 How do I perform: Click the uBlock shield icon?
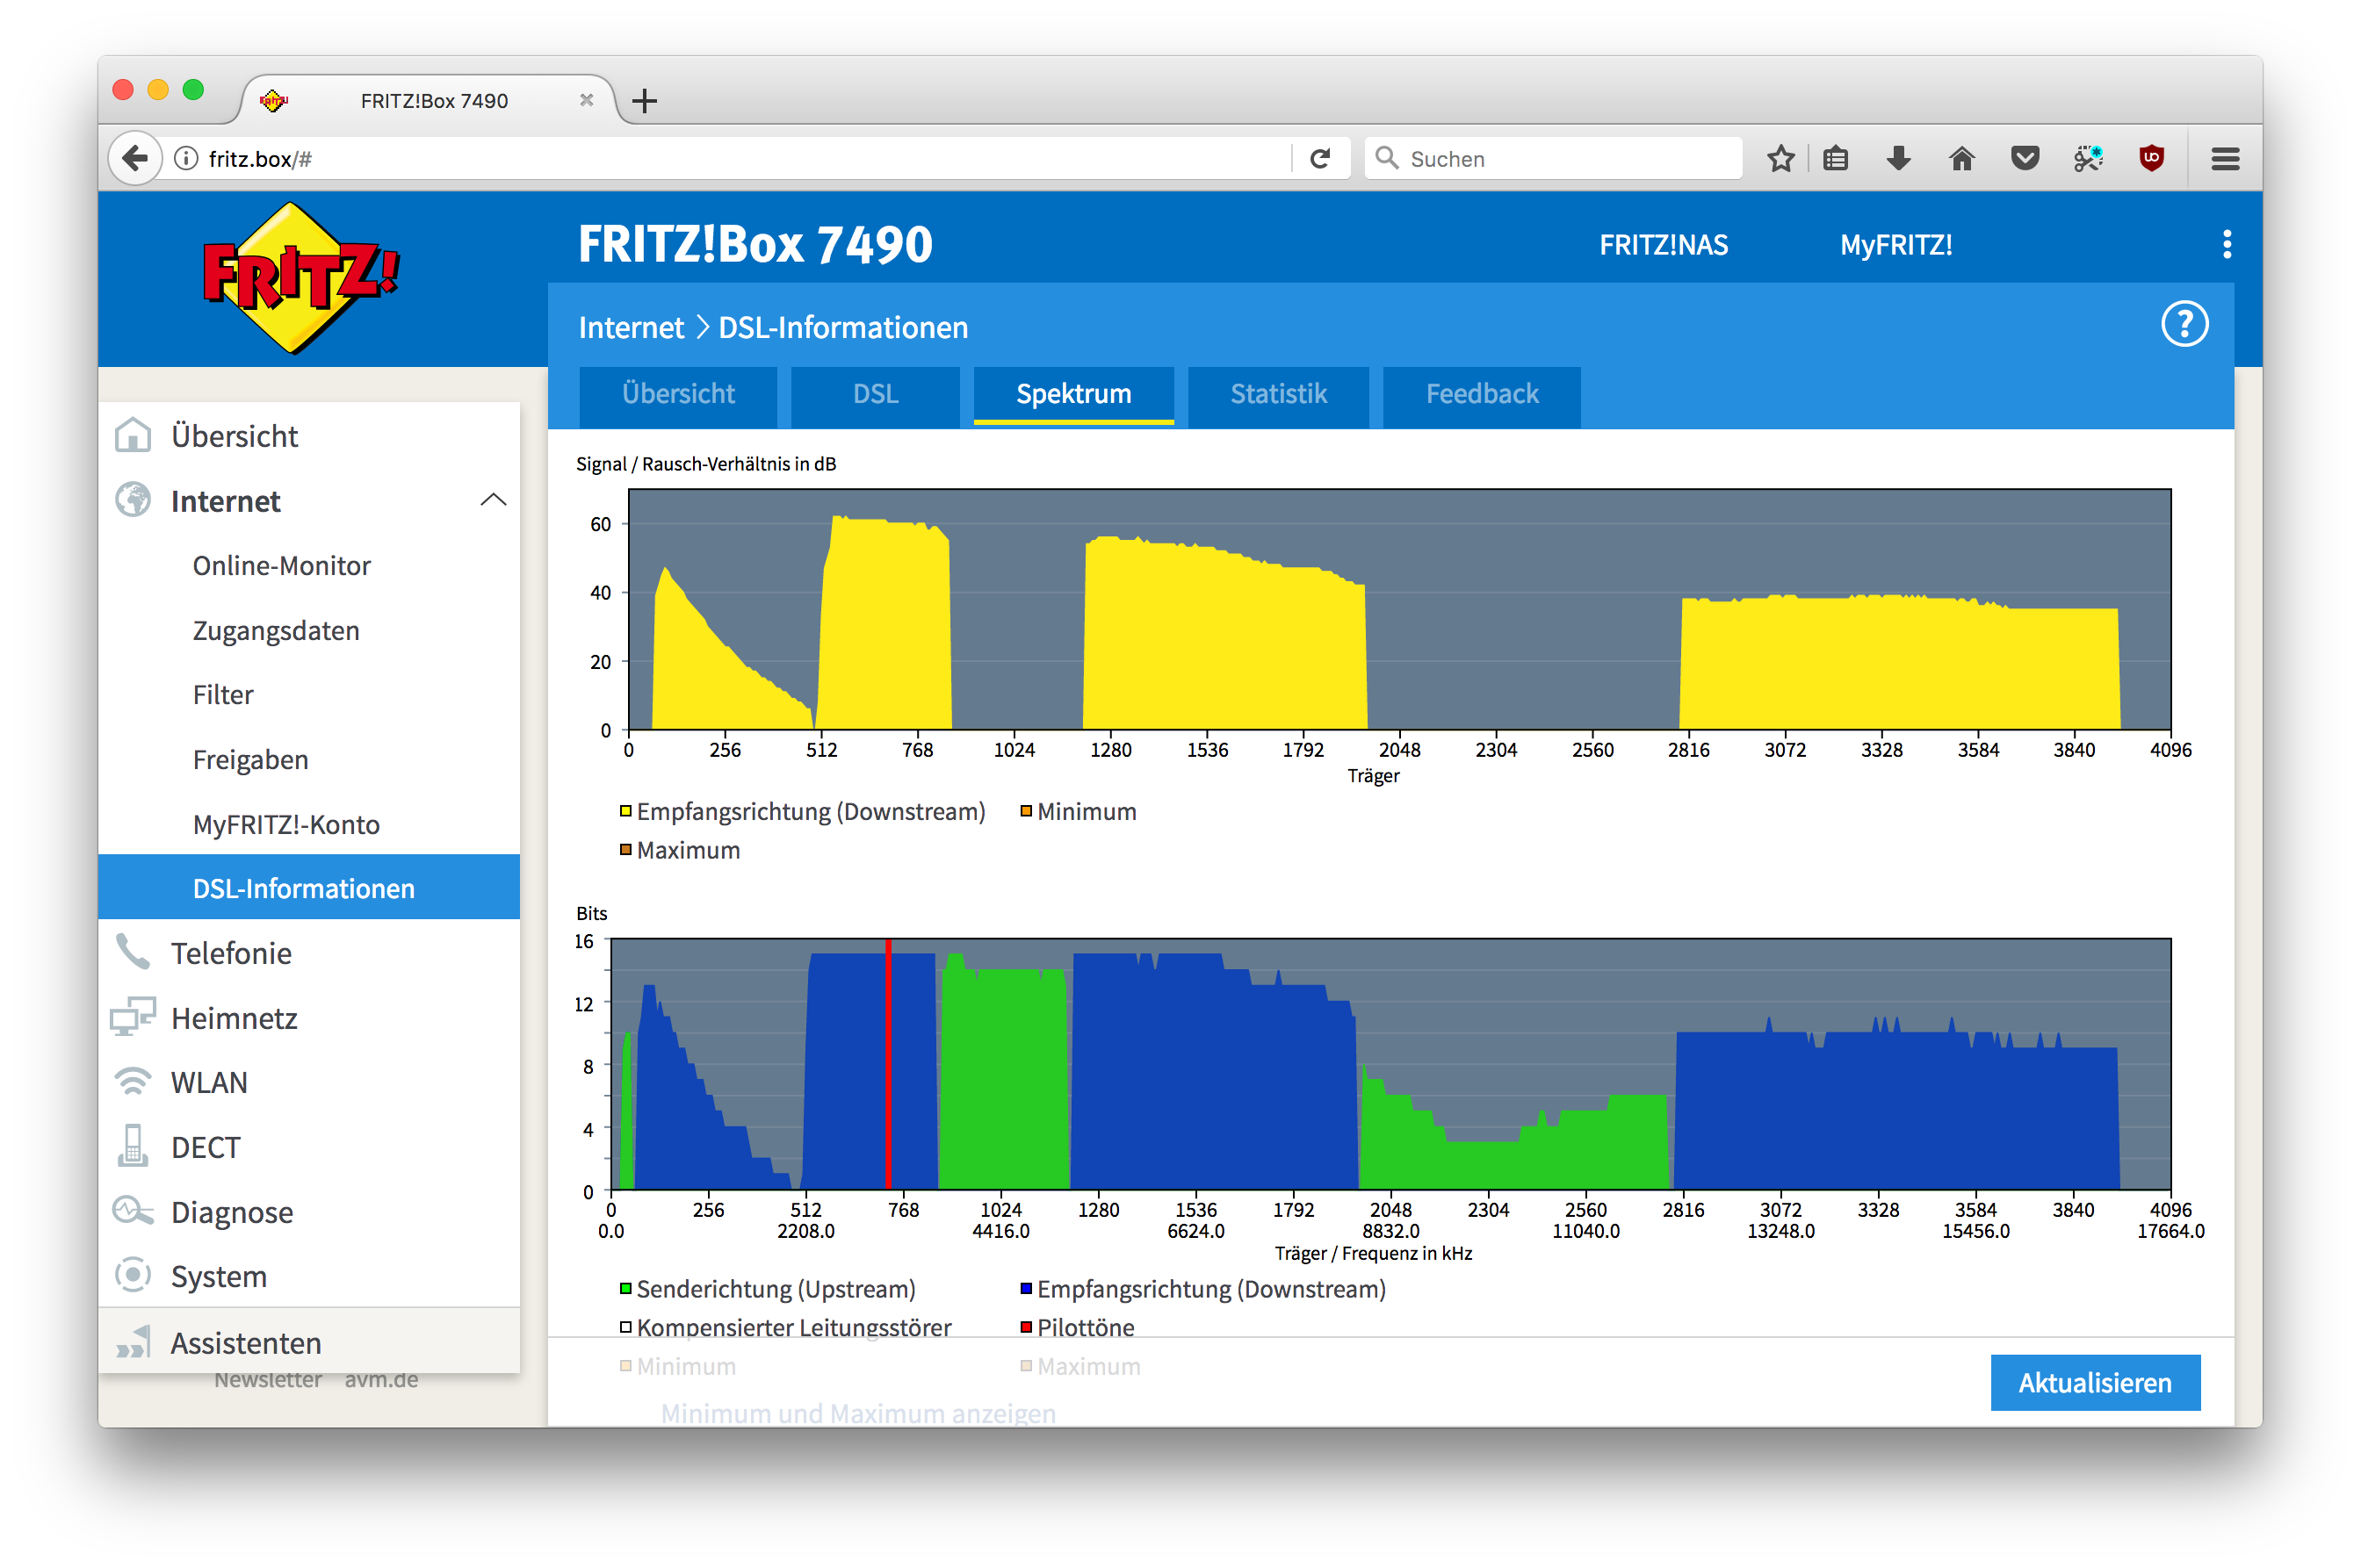tap(2151, 158)
